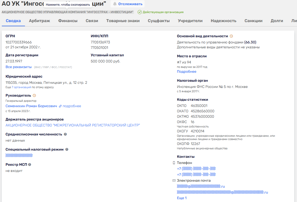Click the registration date 27.03.1997
The height and width of the screenshot is (202, 297).
pos(14,61)
